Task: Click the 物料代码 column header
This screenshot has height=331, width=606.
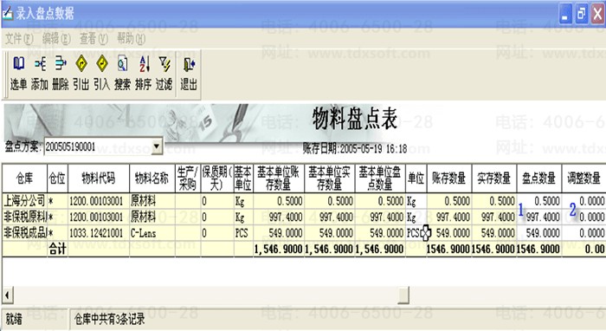Action: (x=99, y=178)
